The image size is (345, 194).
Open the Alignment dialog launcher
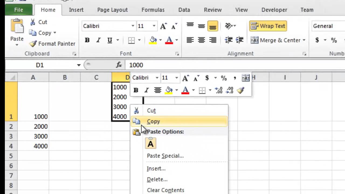[304, 54]
